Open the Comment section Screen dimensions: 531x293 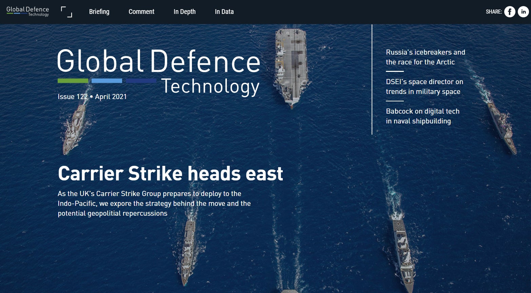coord(141,12)
